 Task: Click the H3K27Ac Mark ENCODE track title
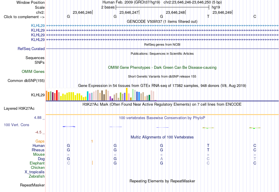[162, 104]
